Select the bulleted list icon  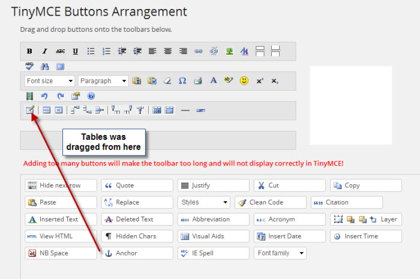(x=91, y=51)
